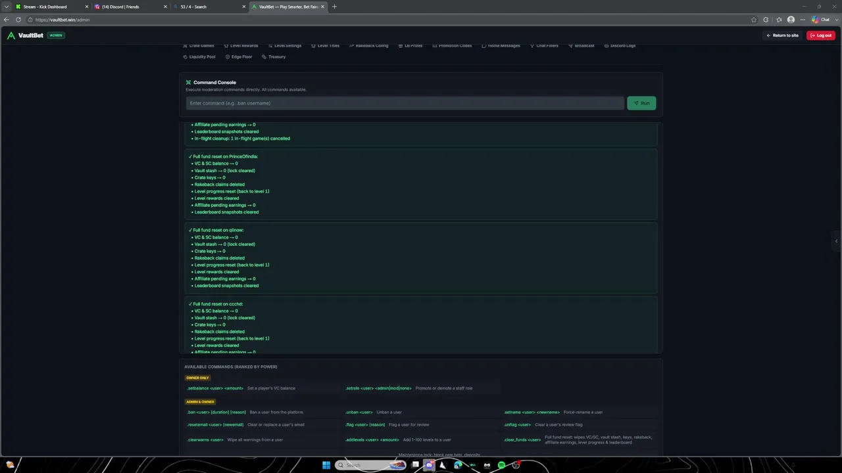Open the Edge Floor admin tab
The image size is (842, 473).
click(238, 56)
